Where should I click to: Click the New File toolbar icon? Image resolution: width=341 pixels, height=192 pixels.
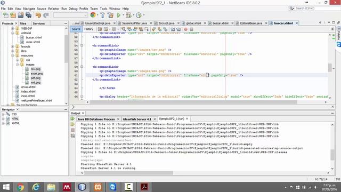click(x=6, y=15)
